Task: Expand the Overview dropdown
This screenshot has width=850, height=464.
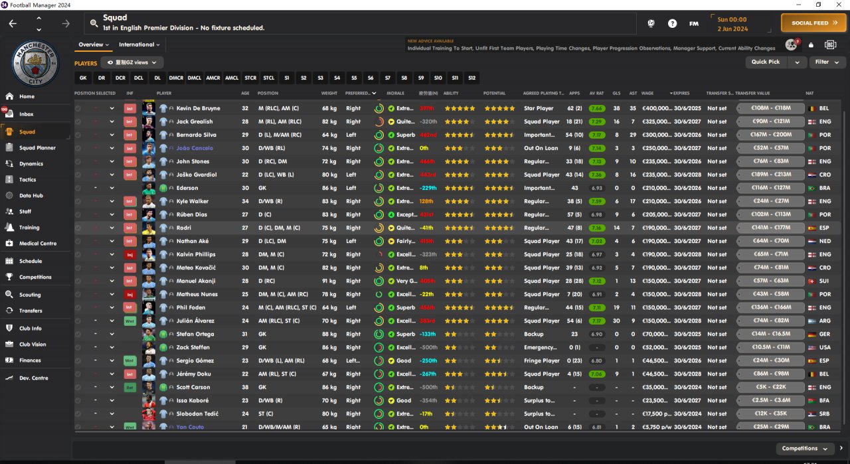Action: [93, 44]
